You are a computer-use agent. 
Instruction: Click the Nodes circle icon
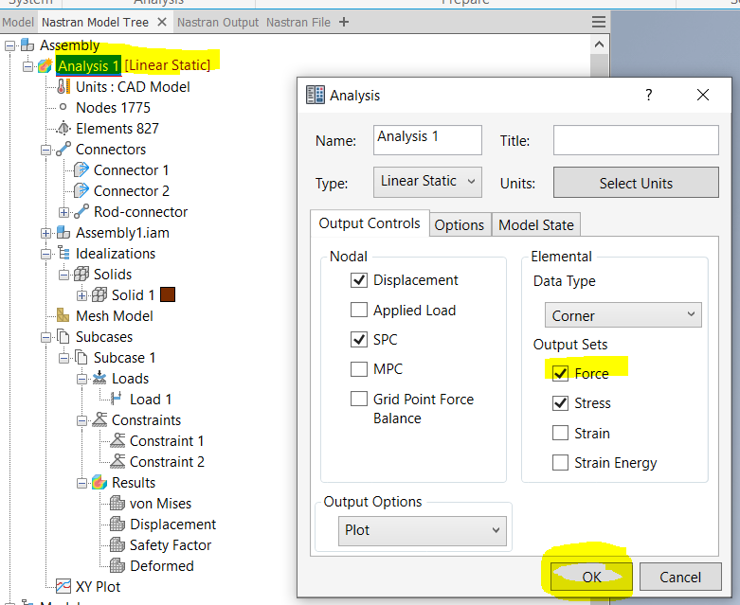(x=63, y=107)
